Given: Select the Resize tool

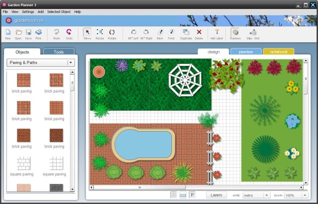Looking at the screenshot, I should coord(99,34).
